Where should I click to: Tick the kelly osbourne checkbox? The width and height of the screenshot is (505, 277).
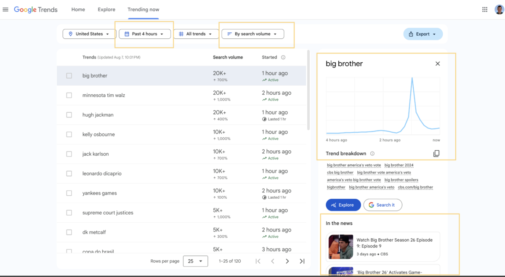pyautogui.click(x=69, y=134)
